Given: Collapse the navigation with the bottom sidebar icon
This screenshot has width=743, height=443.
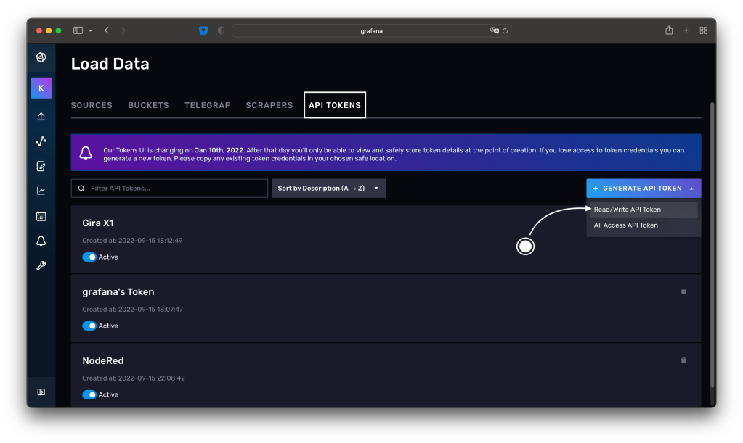Looking at the screenshot, I should 41,392.
